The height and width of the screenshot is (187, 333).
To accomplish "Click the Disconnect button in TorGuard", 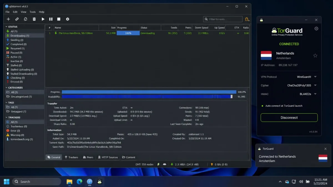I will click(x=289, y=117).
